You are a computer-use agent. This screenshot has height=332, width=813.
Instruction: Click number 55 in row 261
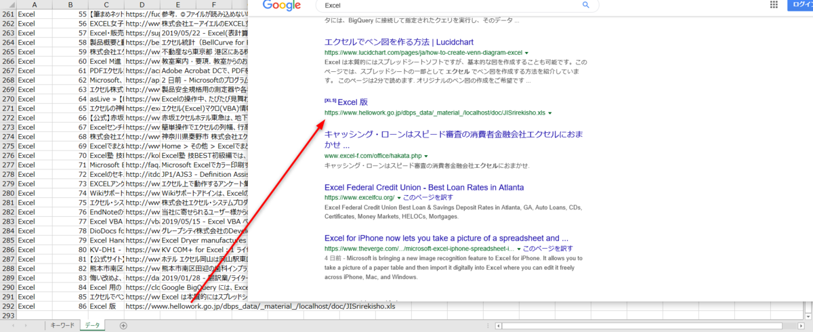click(82, 14)
